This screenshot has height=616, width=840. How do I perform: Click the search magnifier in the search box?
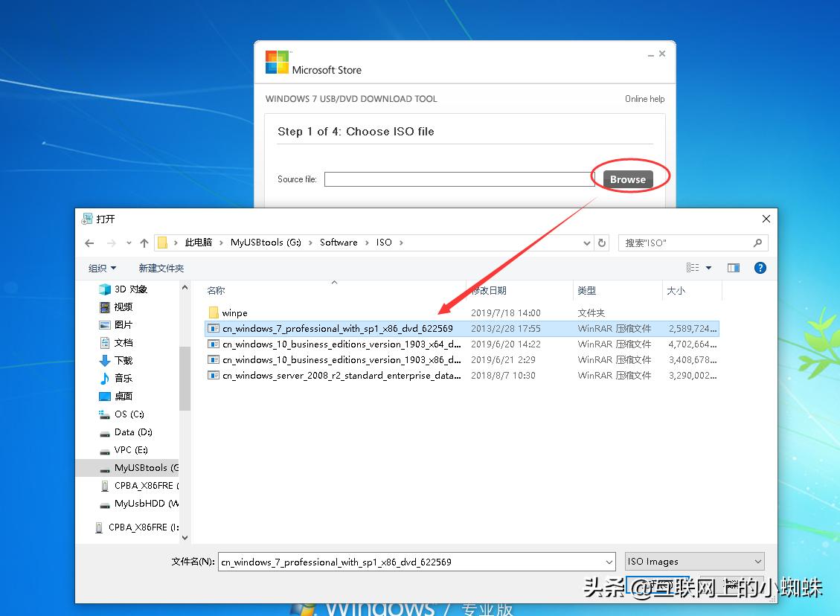point(757,243)
